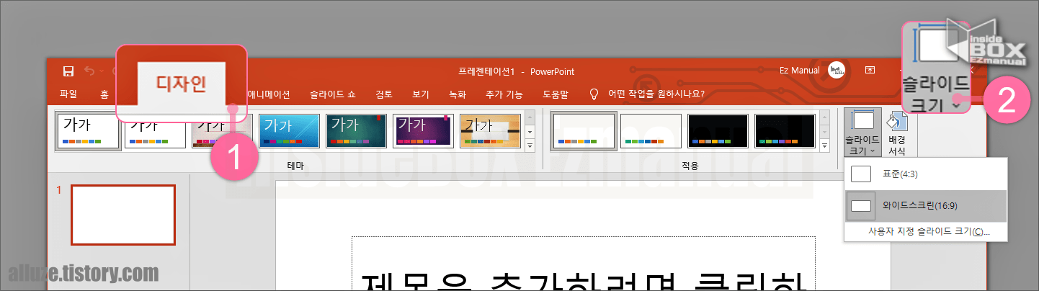Apply the dark teal theme thumbnail
The width and height of the screenshot is (1039, 291).
tap(357, 131)
